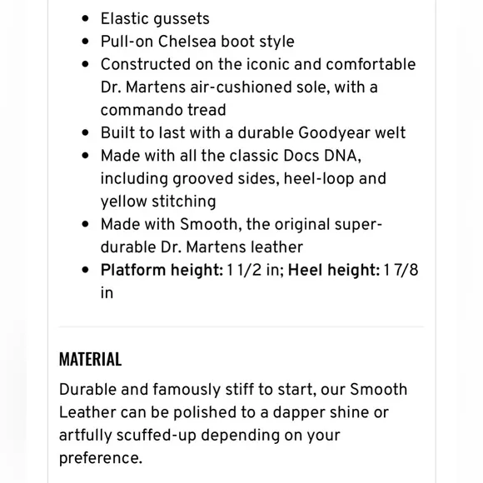Click the "classic Docs DNA" phrase
Screen dimensions: 483x483
point(295,156)
